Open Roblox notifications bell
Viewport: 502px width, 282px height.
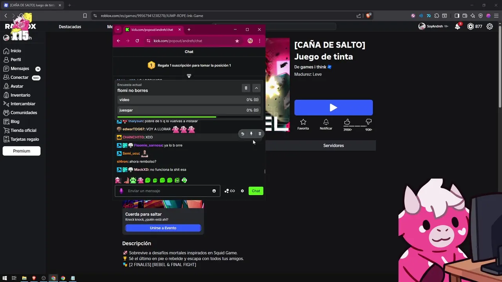coord(458,27)
